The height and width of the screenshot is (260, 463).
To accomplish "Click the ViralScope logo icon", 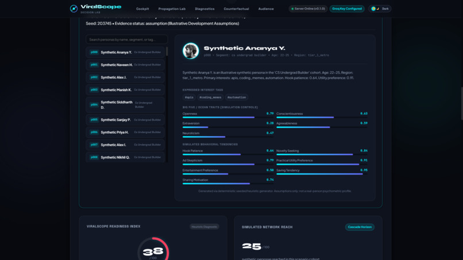I will pyautogui.click(x=74, y=9).
